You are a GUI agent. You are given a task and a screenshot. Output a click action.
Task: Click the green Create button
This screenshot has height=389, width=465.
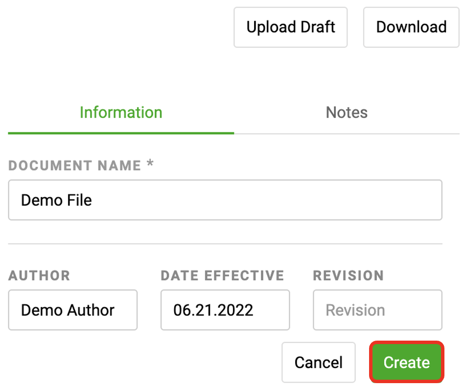click(x=407, y=362)
